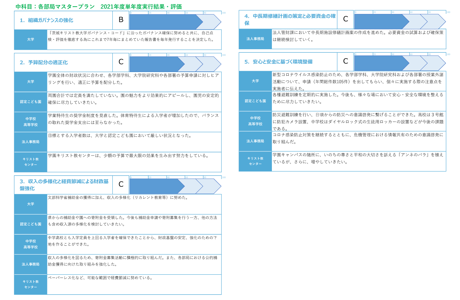Click the 大学 label in section 3

[31, 204]
